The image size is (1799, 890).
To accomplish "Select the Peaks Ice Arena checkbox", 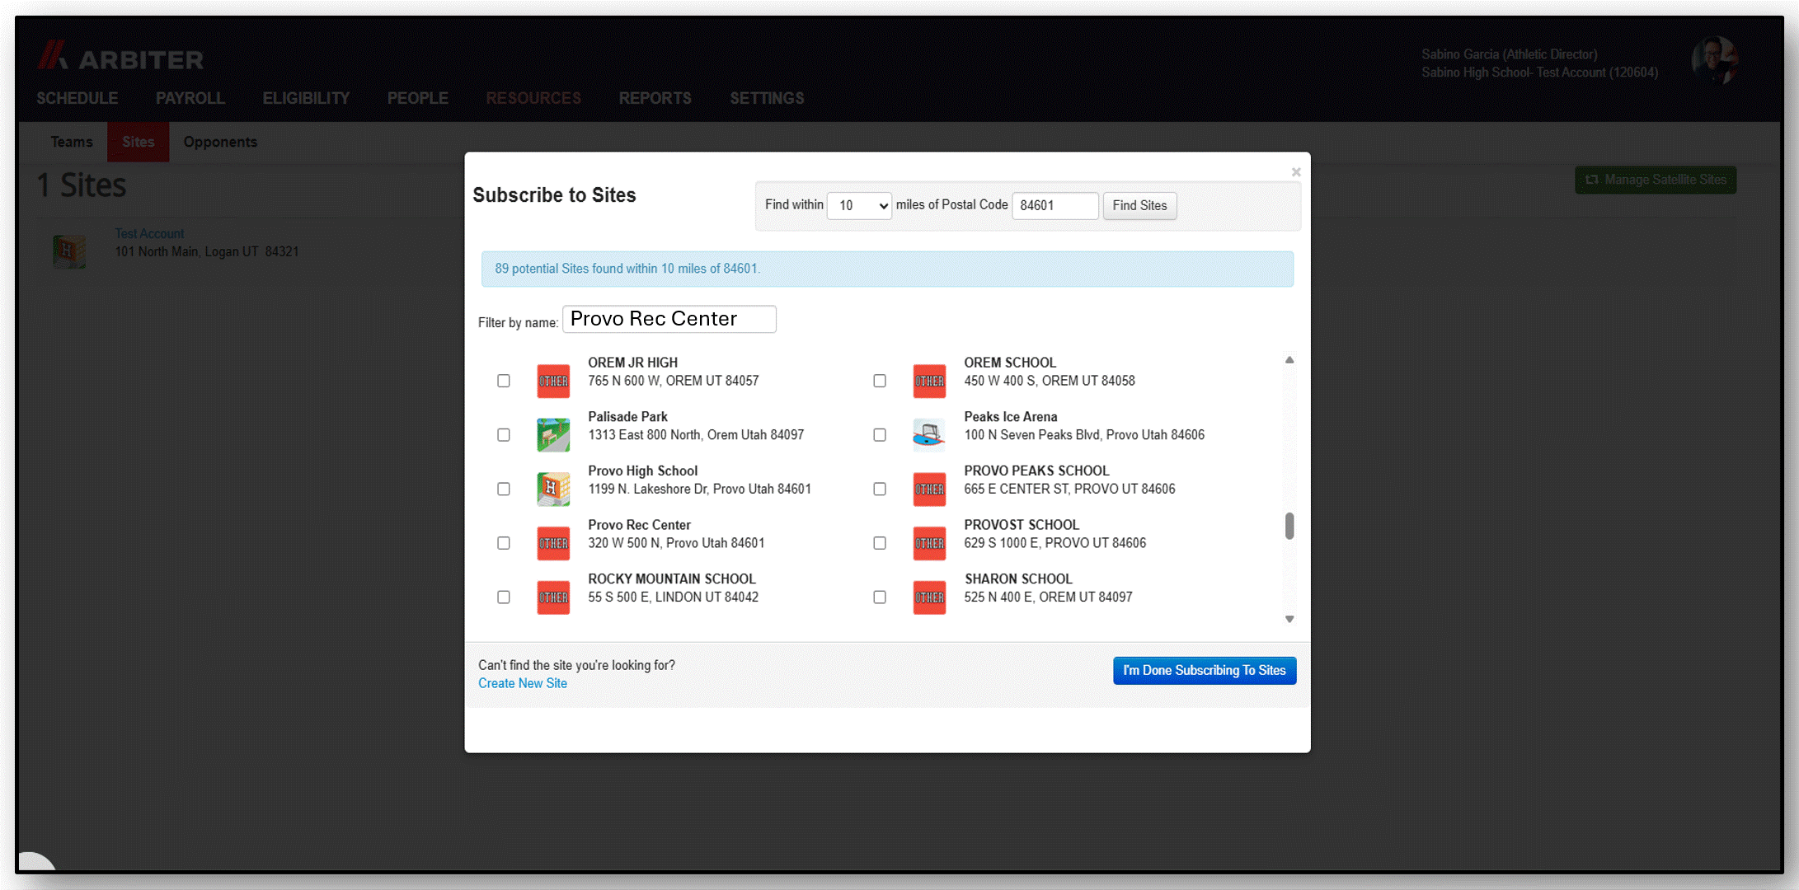I will point(880,435).
